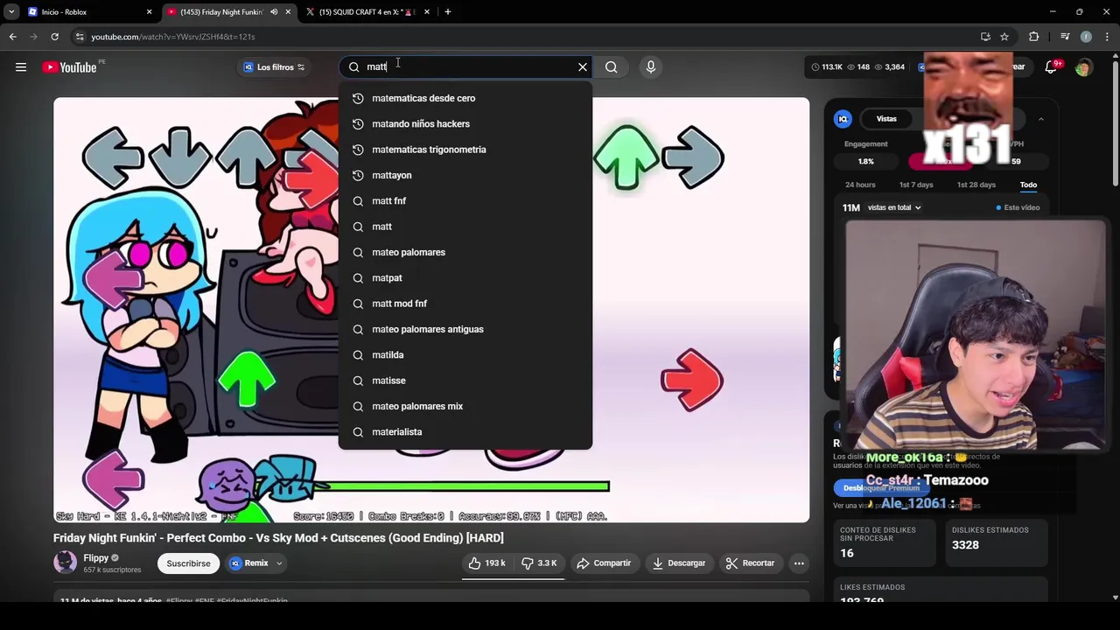Open Chrome extensions puzzle icon

point(1033,37)
